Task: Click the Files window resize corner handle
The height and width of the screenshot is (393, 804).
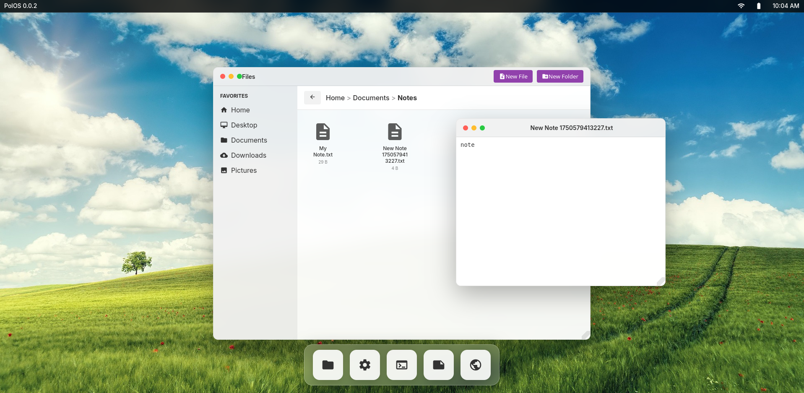Action: pyautogui.click(x=586, y=335)
